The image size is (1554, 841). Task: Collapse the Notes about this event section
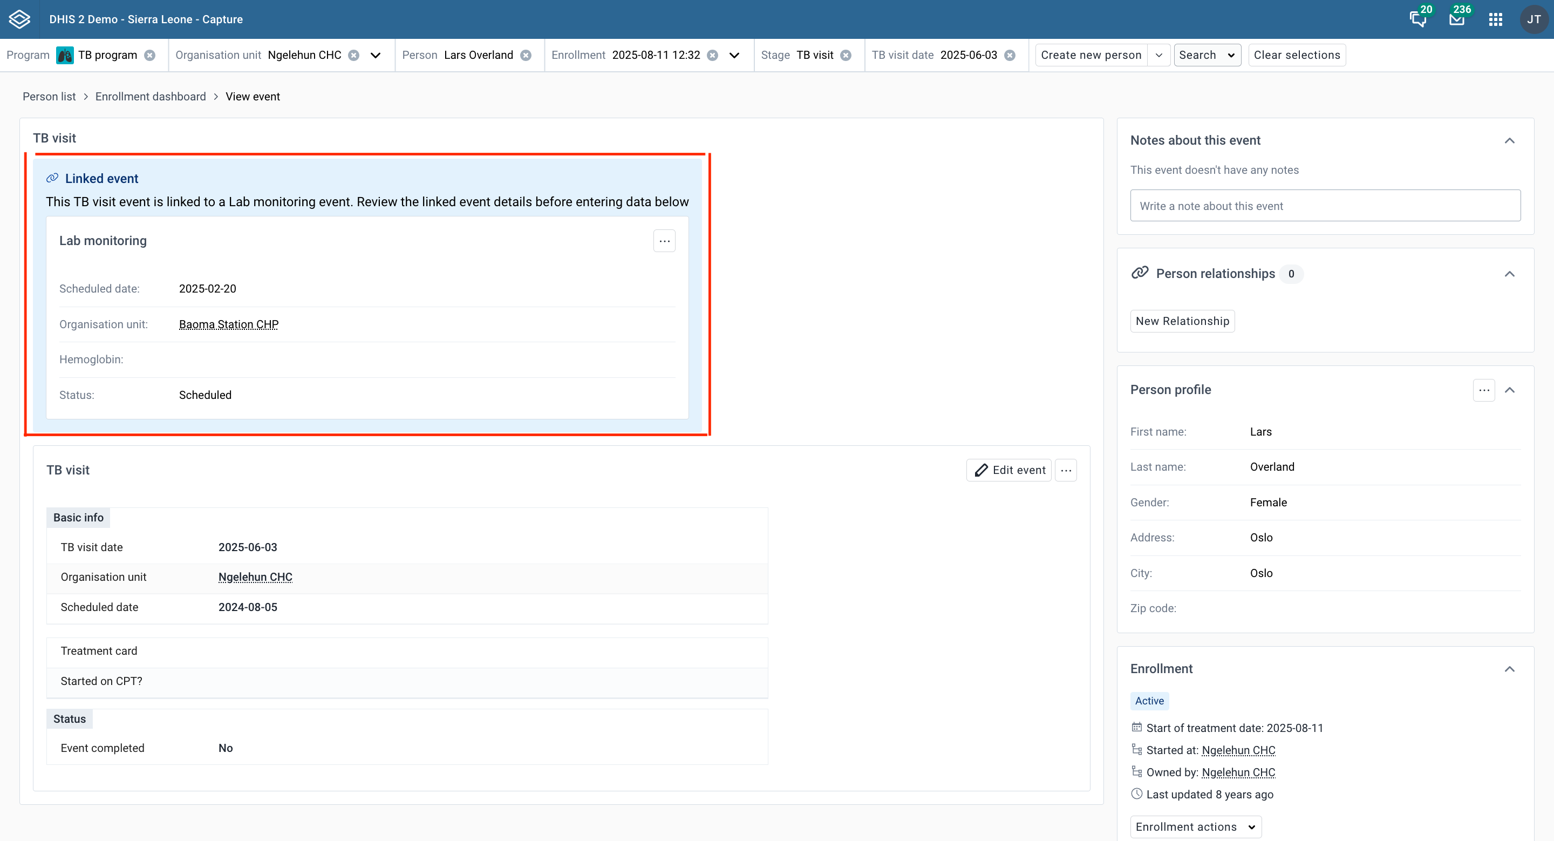[1509, 140]
